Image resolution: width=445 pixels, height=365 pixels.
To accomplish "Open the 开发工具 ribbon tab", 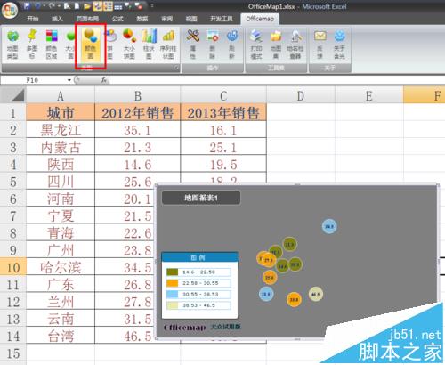I will click(222, 19).
